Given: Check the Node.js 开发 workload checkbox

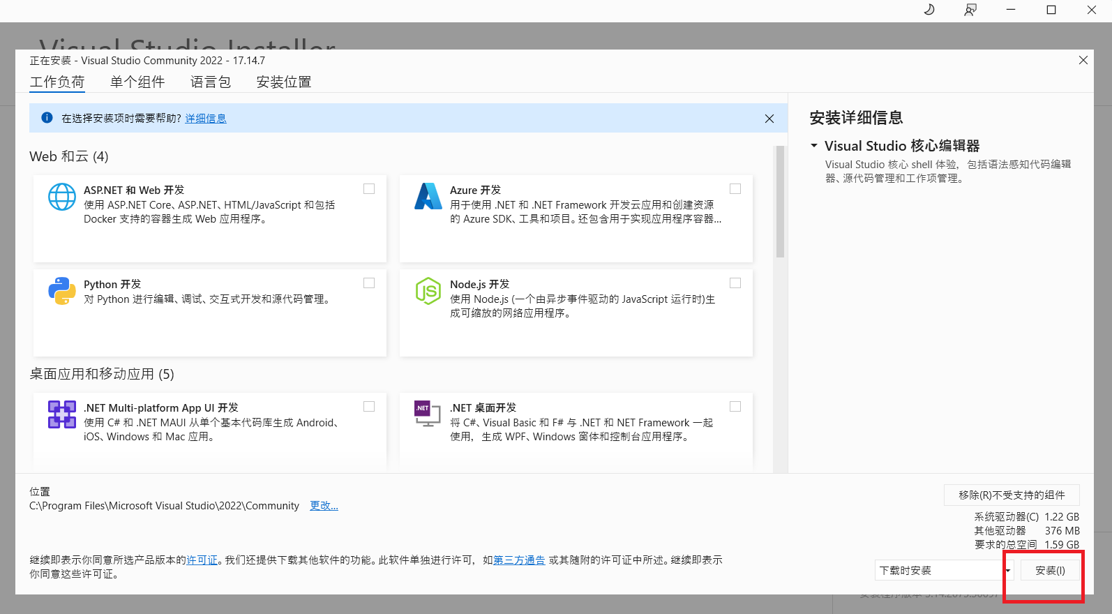Looking at the screenshot, I should [x=735, y=283].
